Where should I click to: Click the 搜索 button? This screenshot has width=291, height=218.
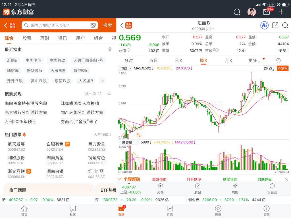[x=107, y=25]
